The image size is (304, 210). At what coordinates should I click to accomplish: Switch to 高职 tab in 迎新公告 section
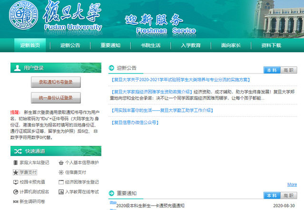pos(288,70)
